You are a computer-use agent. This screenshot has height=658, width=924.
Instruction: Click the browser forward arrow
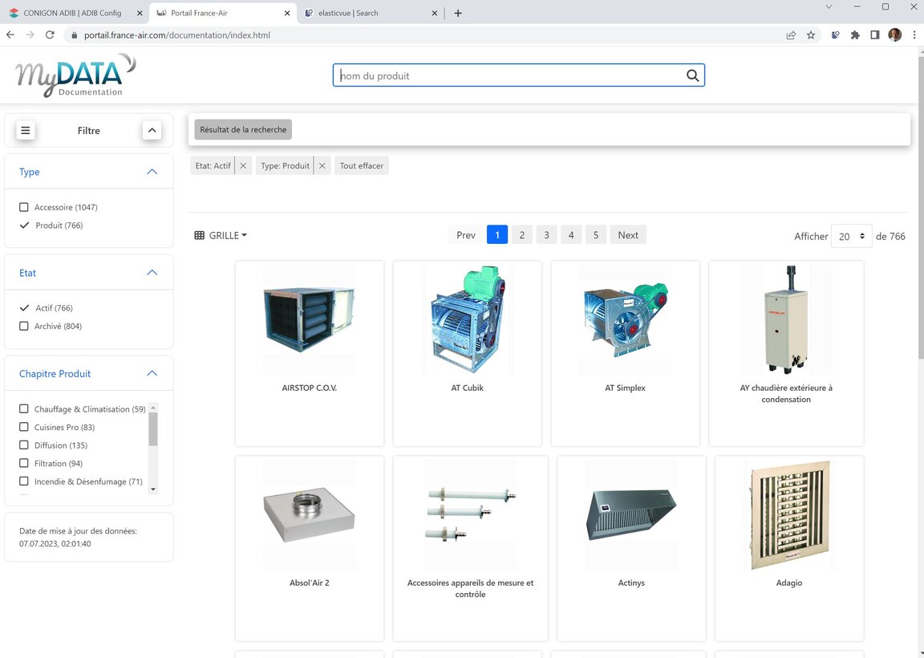(30, 35)
